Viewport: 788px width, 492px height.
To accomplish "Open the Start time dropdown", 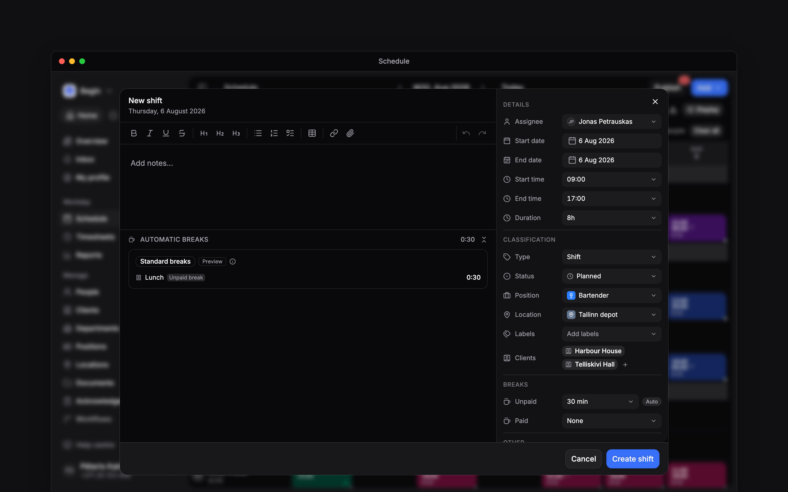I will click(x=612, y=179).
